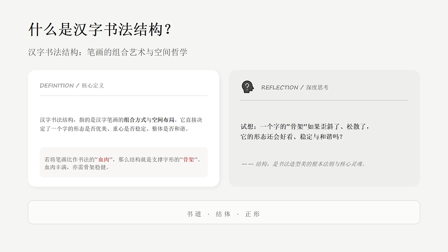
Task: Select the title 什么是汉字书法结构？
Action: pos(100,29)
